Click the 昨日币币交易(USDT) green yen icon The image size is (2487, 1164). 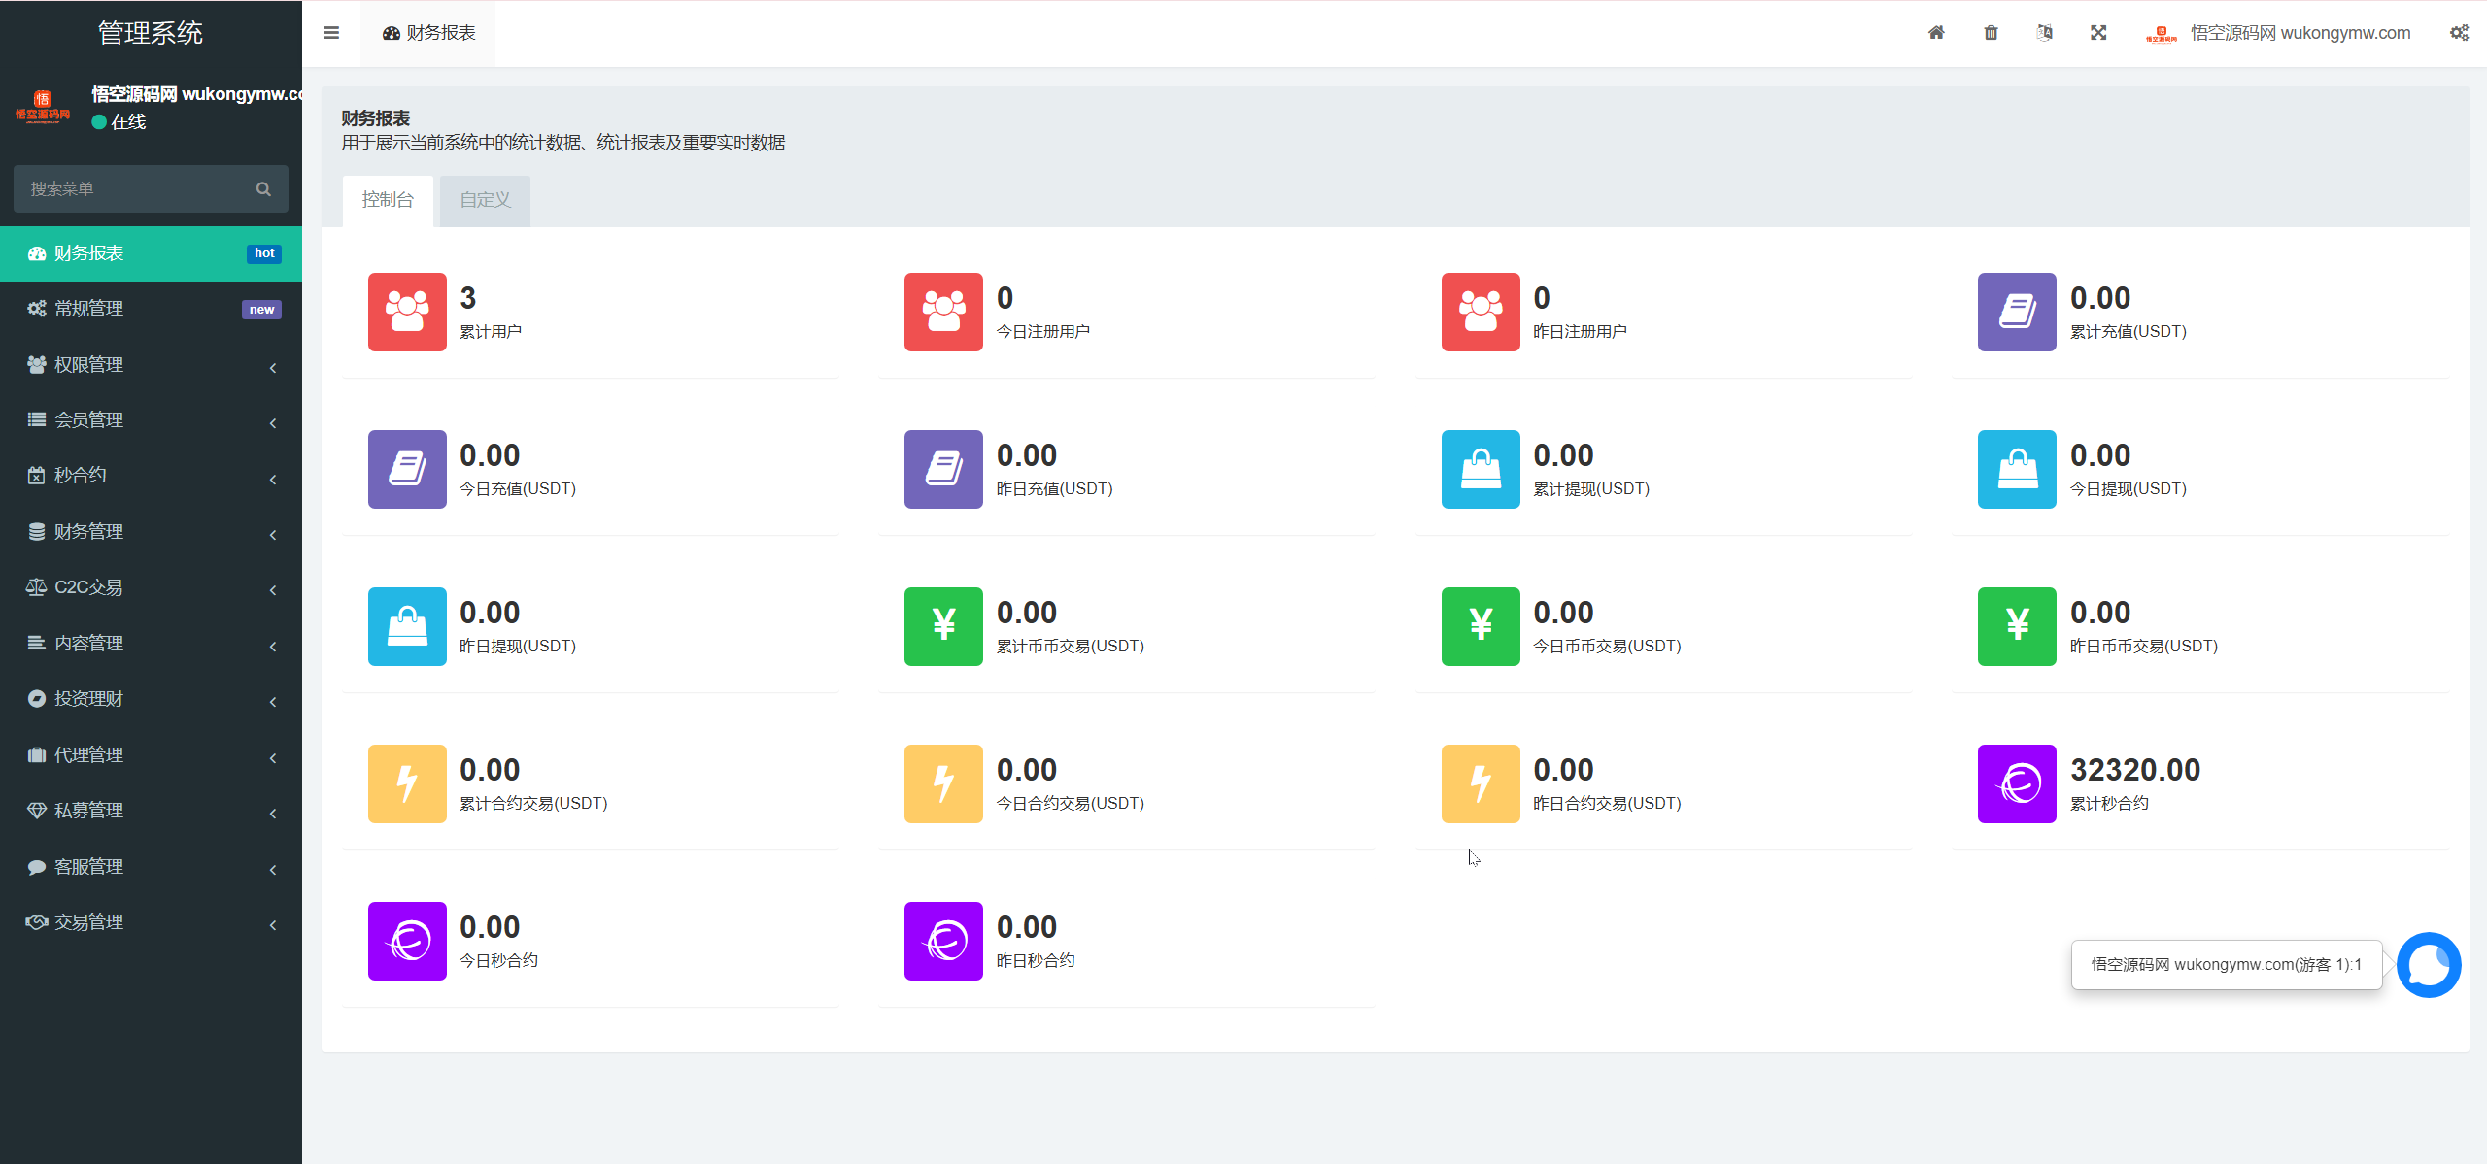2017,626
